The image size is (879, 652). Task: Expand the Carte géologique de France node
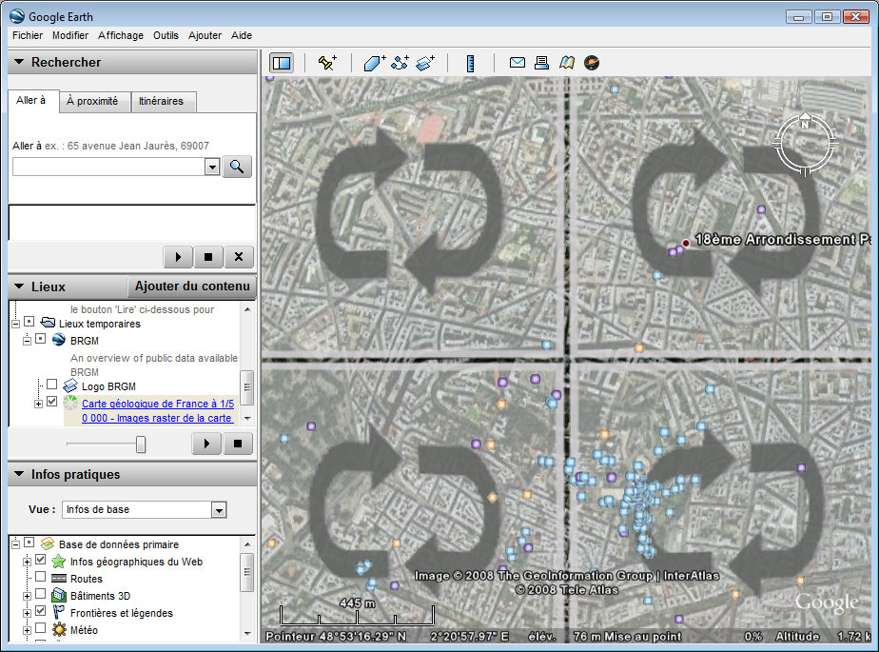point(38,404)
